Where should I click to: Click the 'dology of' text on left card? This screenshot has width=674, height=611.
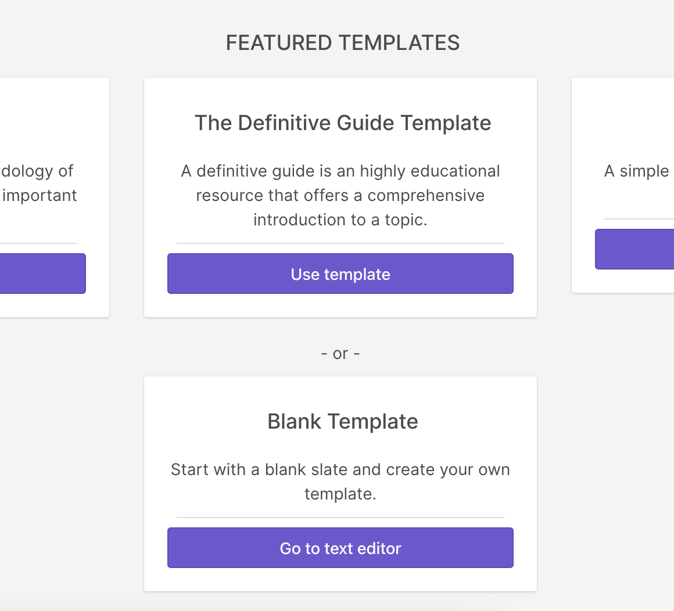tap(37, 171)
